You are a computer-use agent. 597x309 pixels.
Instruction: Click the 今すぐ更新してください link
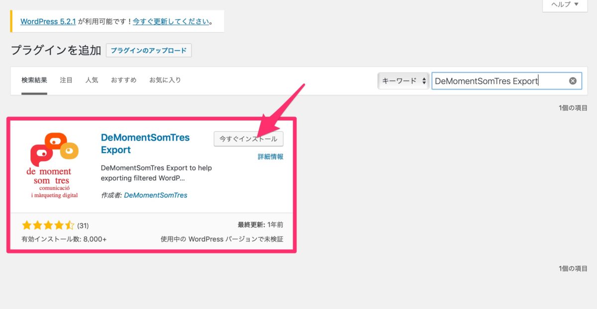click(x=171, y=22)
